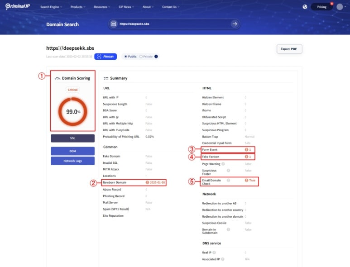Open the Pricing page button
This screenshot has height=267, width=350.
[321, 7]
